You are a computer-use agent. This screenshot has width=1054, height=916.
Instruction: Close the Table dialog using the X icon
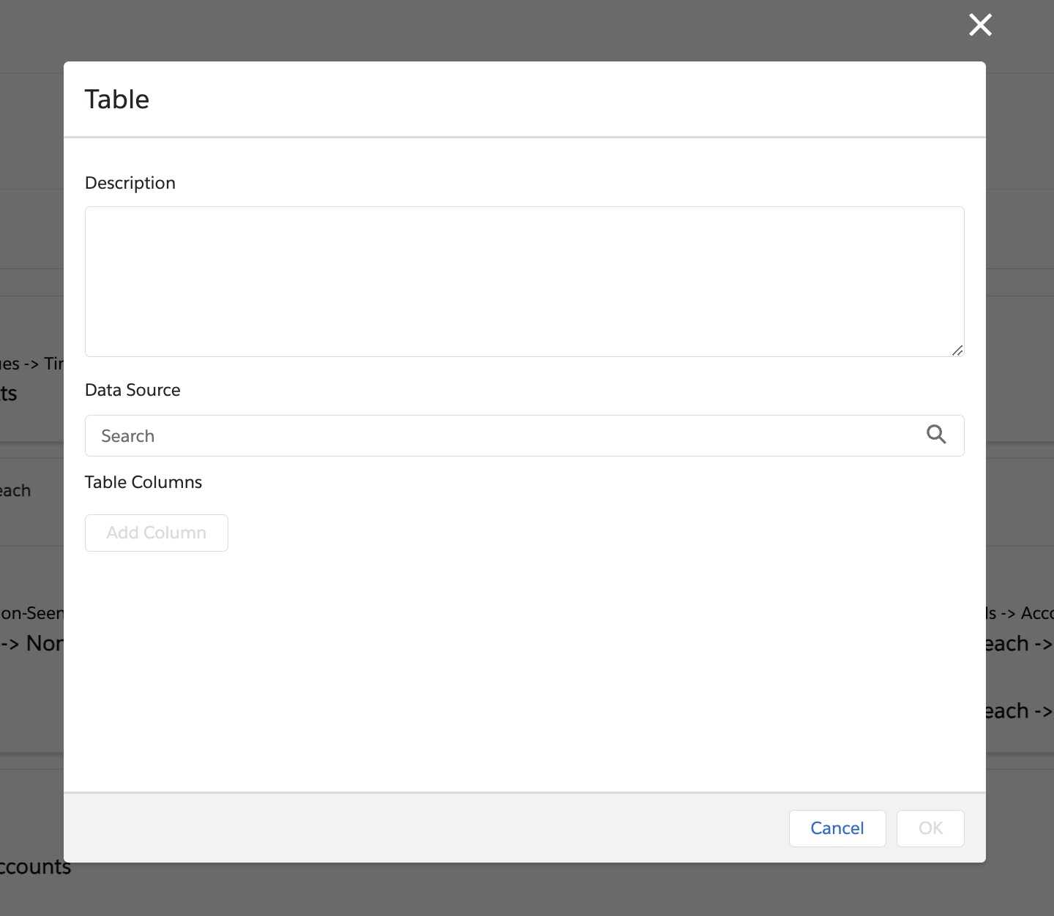[x=980, y=25]
